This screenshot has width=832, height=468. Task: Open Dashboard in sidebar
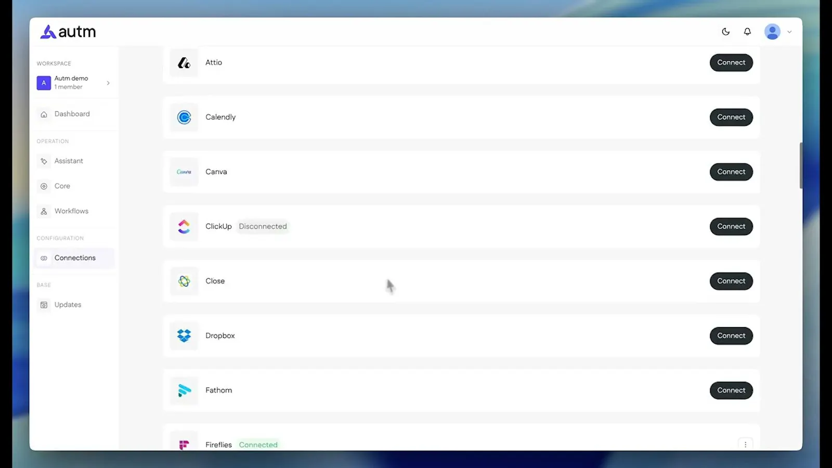74,114
